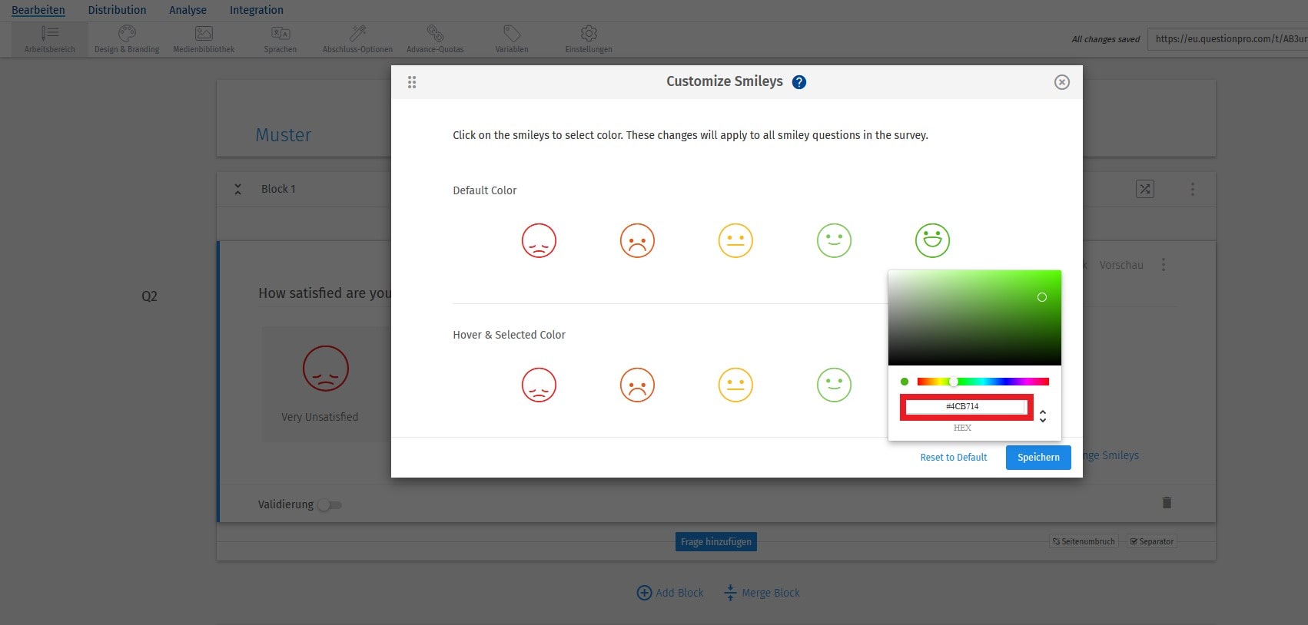Image resolution: width=1308 pixels, height=625 pixels.
Task: Open the question three-dot menu beside Vorschau
Action: point(1164,265)
